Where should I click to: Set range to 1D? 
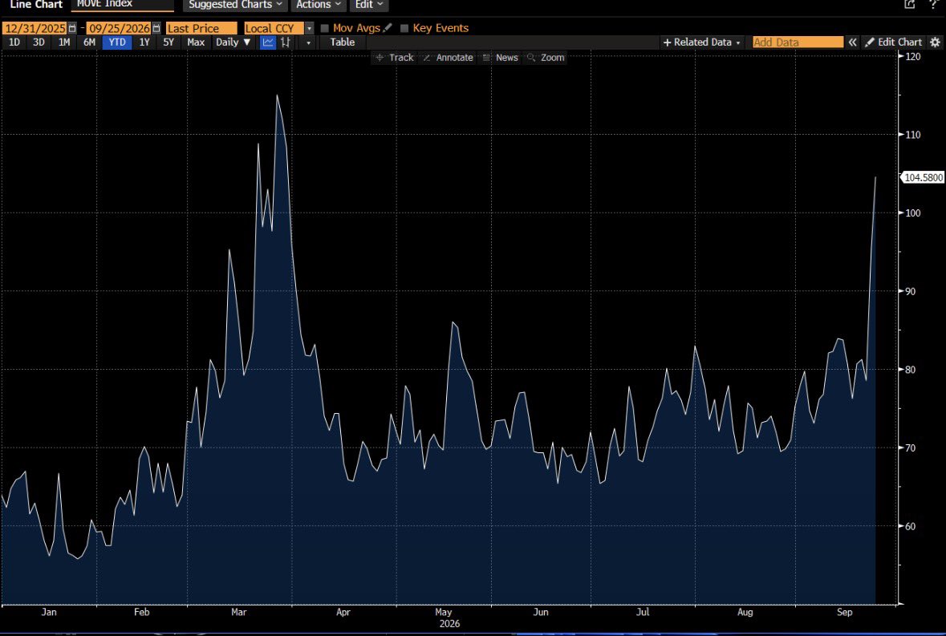pyautogui.click(x=14, y=43)
